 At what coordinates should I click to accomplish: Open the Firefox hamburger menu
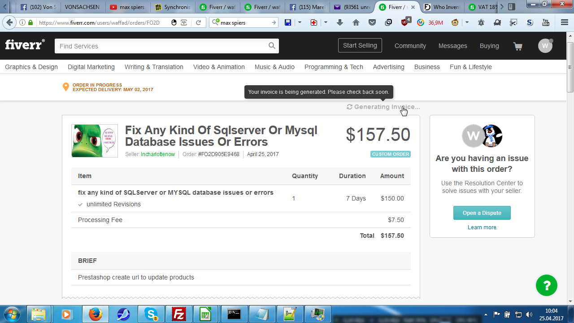click(565, 22)
